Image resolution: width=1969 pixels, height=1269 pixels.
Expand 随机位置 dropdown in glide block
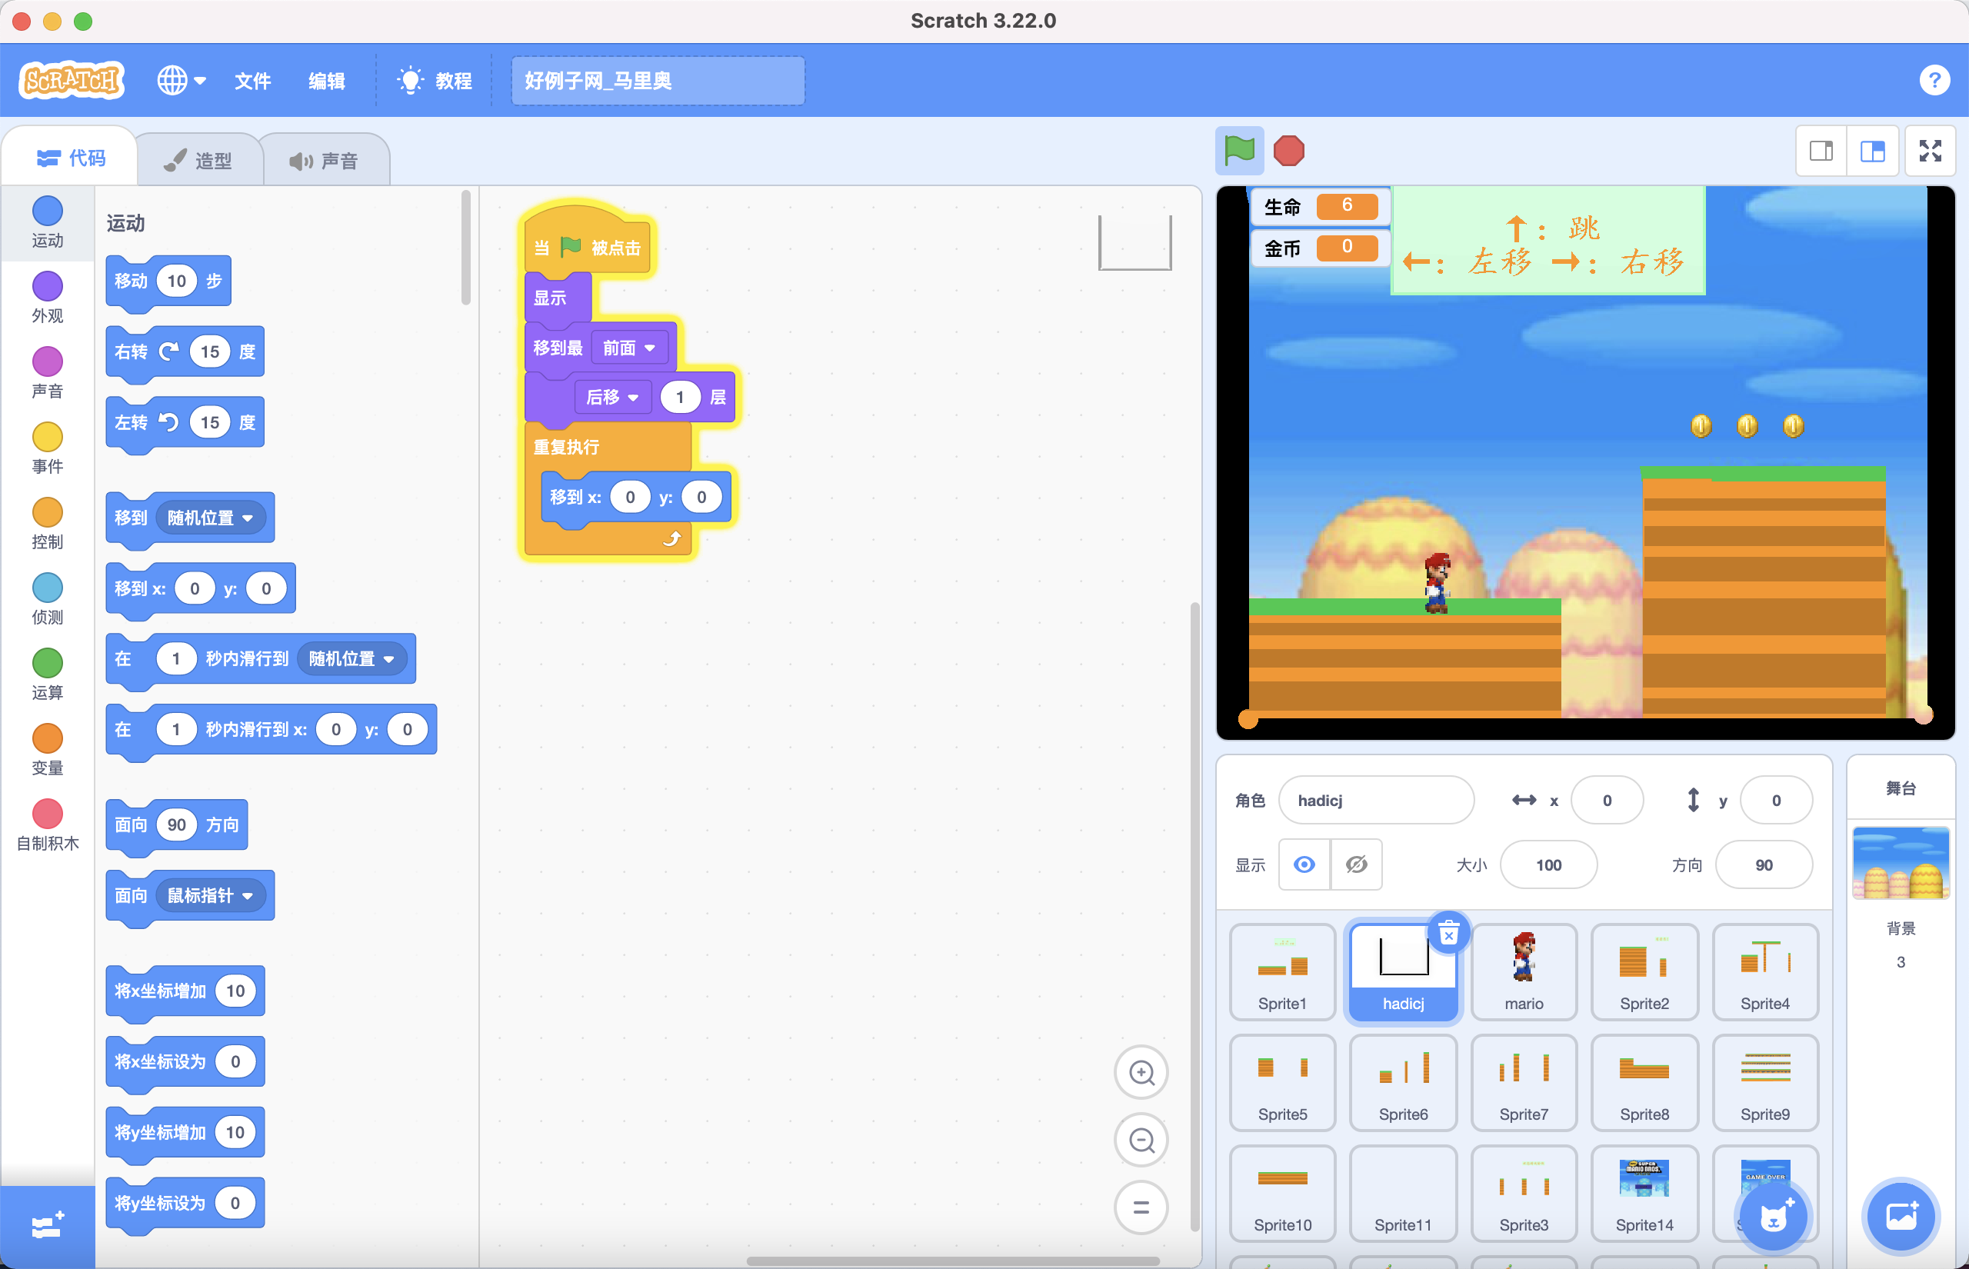click(351, 658)
